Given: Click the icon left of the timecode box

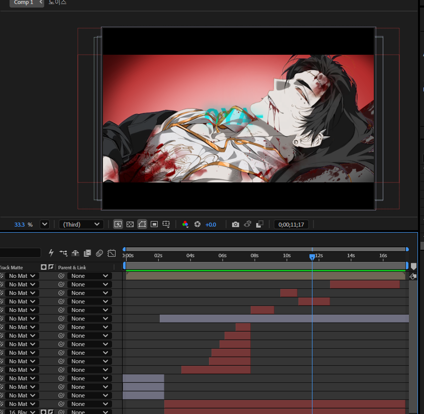Looking at the screenshot, I should point(260,224).
